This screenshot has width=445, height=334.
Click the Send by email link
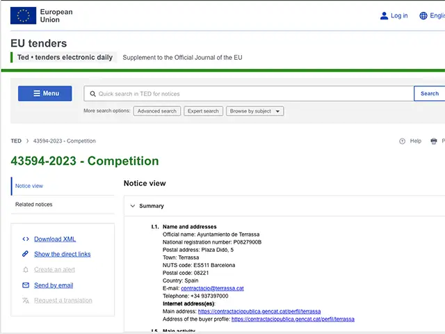pyautogui.click(x=54, y=285)
